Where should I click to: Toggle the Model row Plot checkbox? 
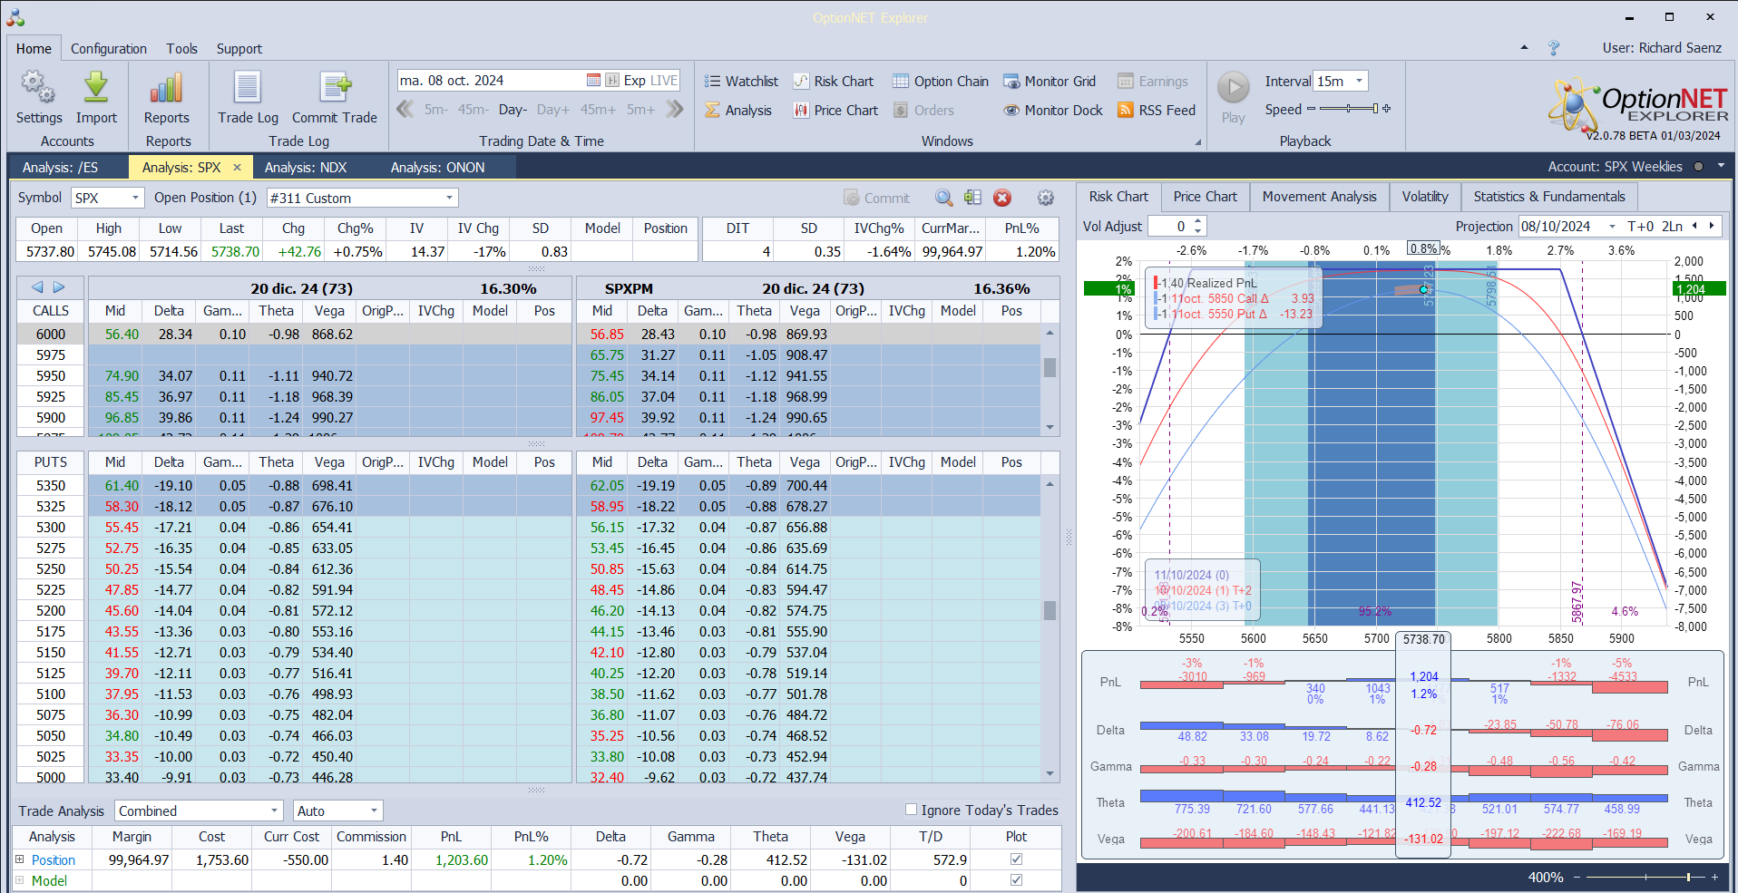tap(1016, 880)
